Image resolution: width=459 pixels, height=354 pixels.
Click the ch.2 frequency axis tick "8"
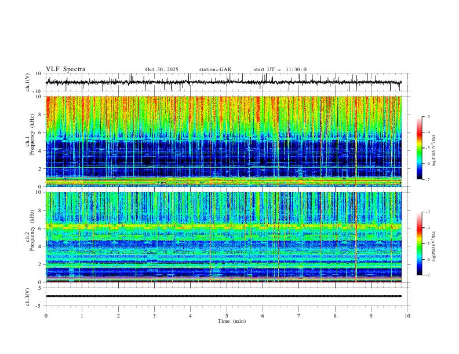pos(40,211)
